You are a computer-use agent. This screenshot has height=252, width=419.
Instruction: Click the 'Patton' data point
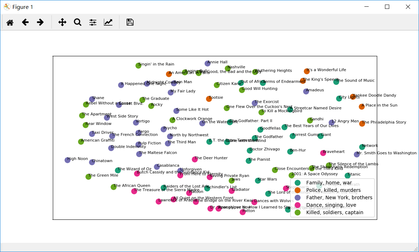pyautogui.click(x=242, y=212)
